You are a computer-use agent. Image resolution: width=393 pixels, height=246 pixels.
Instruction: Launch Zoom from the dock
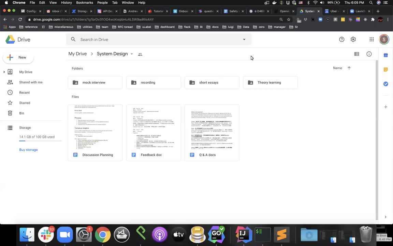65,234
